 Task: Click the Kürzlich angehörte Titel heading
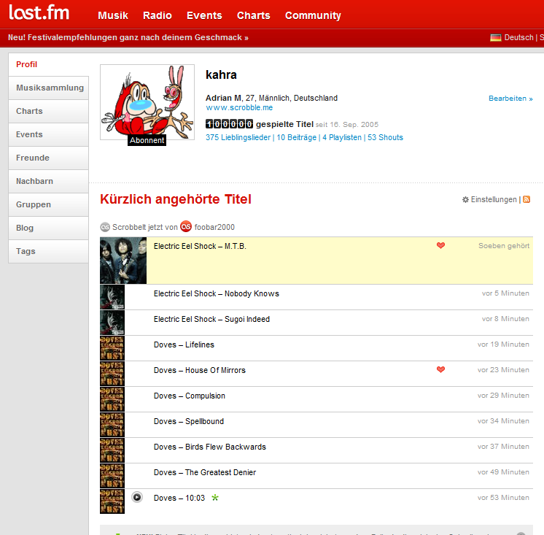pyautogui.click(x=176, y=199)
